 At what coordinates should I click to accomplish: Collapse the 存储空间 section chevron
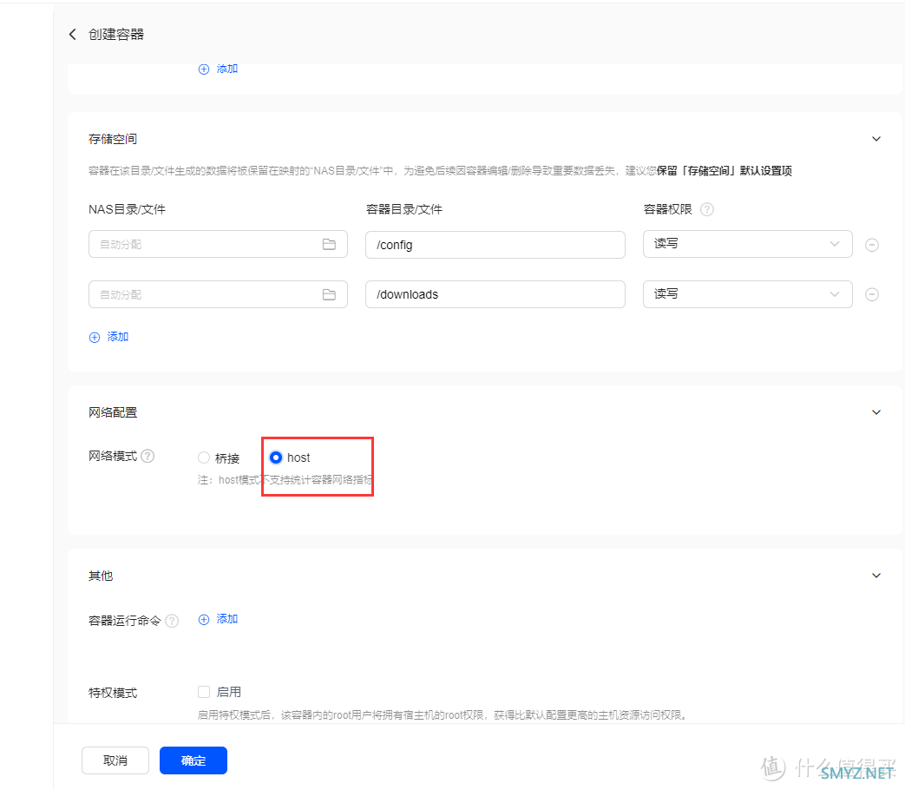[x=876, y=139]
